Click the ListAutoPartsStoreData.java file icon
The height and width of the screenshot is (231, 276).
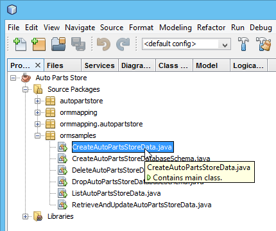click(63, 193)
